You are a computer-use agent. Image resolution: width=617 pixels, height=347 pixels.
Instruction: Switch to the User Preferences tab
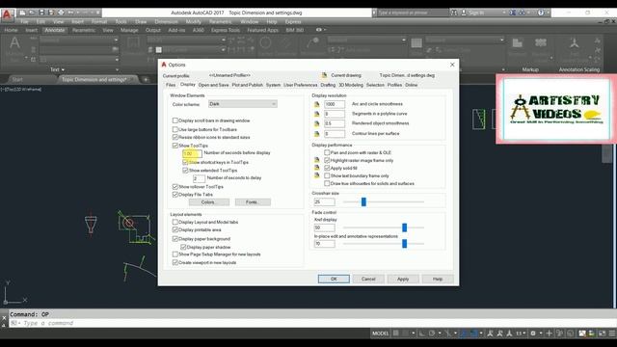300,85
